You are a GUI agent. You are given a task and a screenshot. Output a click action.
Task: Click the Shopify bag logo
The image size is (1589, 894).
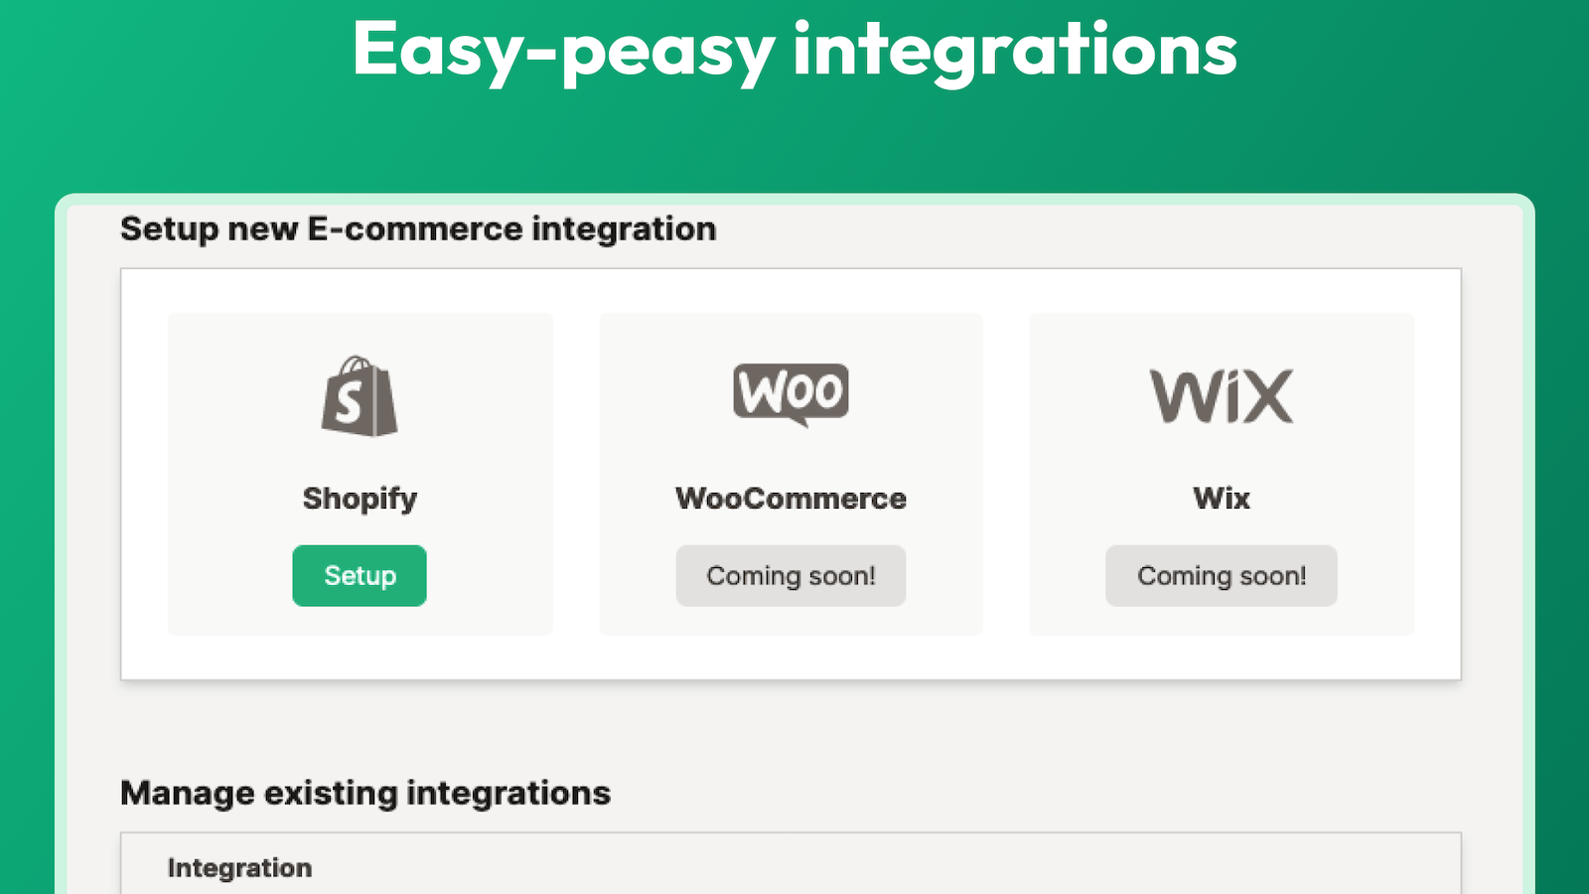(x=360, y=396)
